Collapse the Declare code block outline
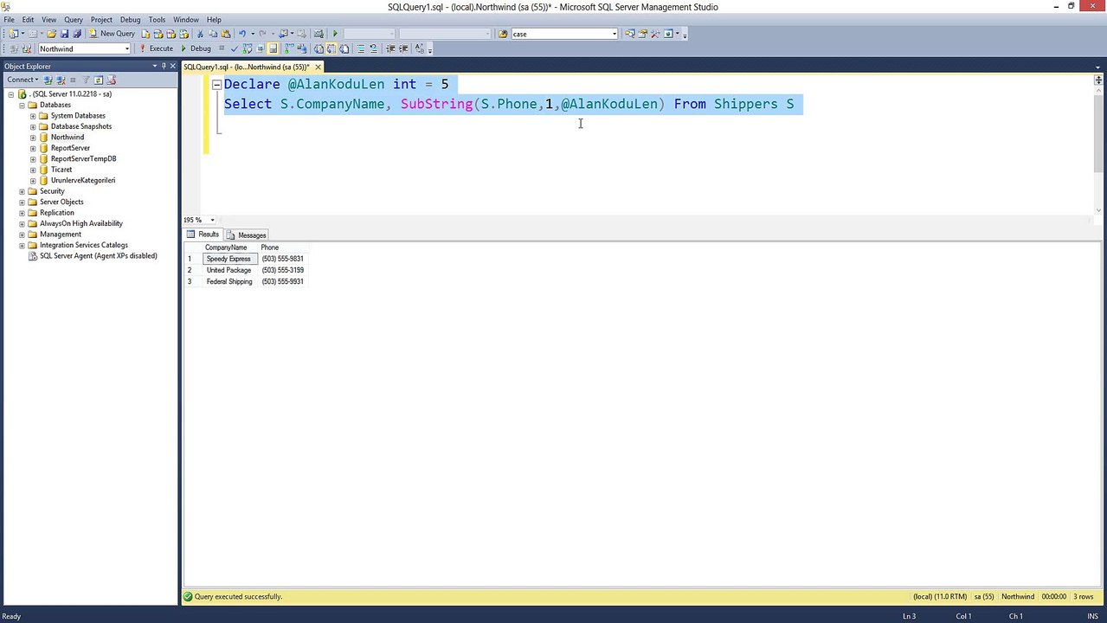 (216, 85)
